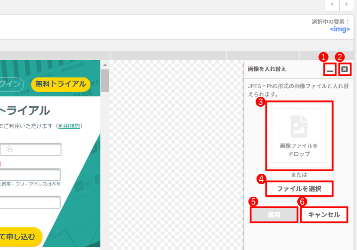Click the preview vertical scrollbar thumb
The height and width of the screenshot is (250, 357).
pos(105,80)
